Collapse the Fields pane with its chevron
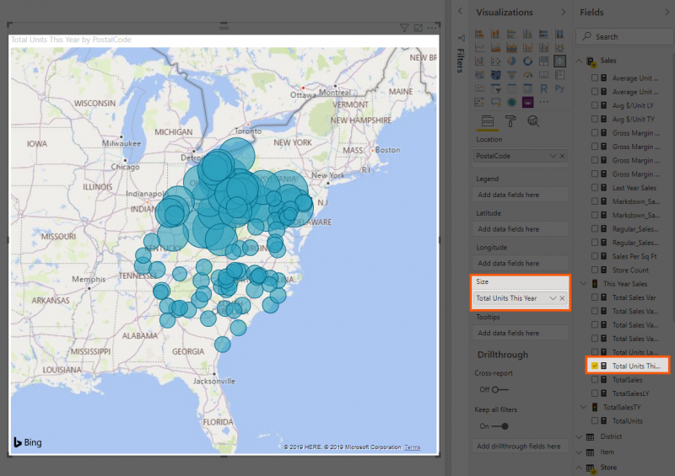Image resolution: width=675 pixels, height=476 pixels. (x=667, y=12)
